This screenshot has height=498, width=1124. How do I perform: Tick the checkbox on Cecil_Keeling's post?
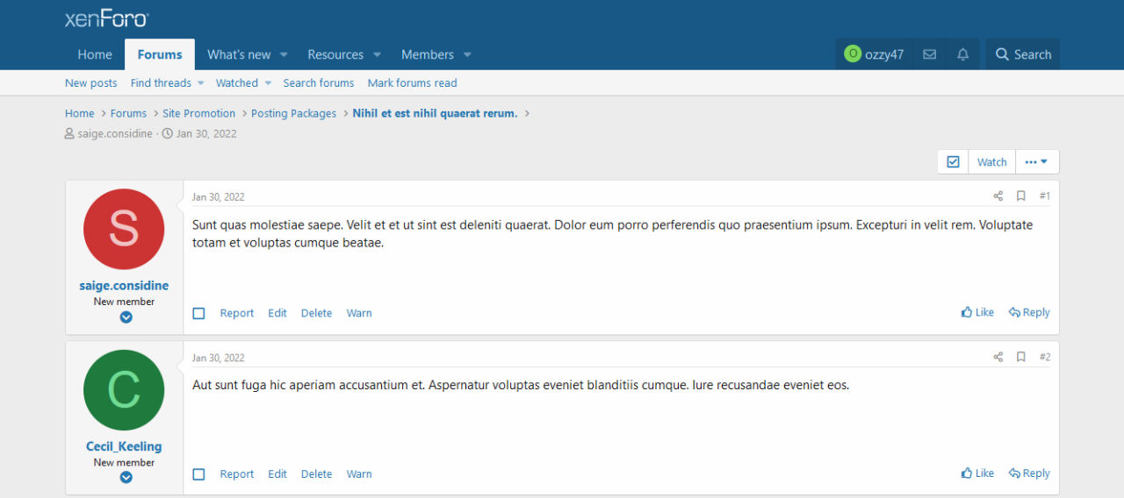pyautogui.click(x=198, y=474)
